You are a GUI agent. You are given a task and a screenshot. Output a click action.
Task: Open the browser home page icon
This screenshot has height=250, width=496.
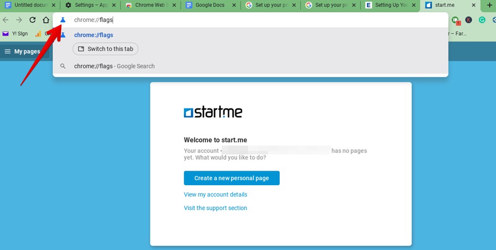pyautogui.click(x=46, y=20)
